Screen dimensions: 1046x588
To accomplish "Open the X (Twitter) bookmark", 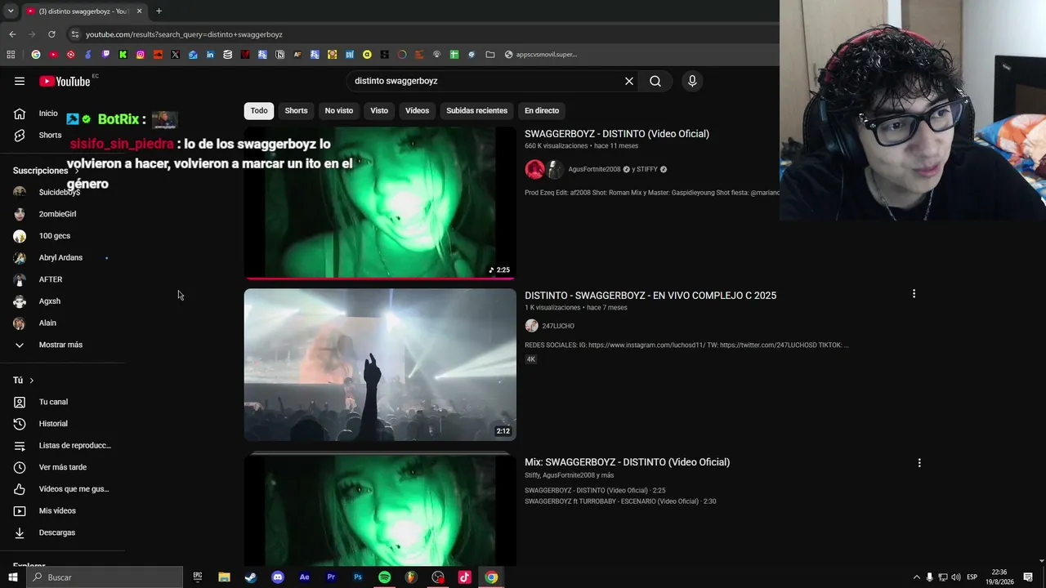I will pyautogui.click(x=175, y=55).
